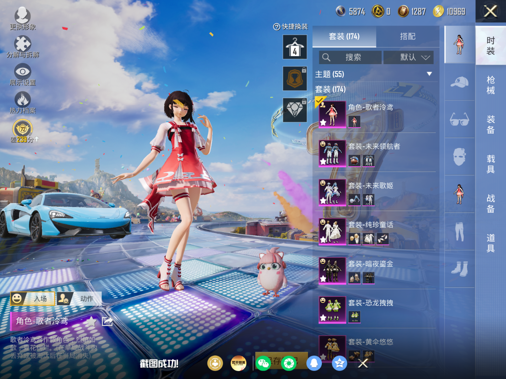
Task: Click the 套装 (174) section header
Action: pos(330,89)
